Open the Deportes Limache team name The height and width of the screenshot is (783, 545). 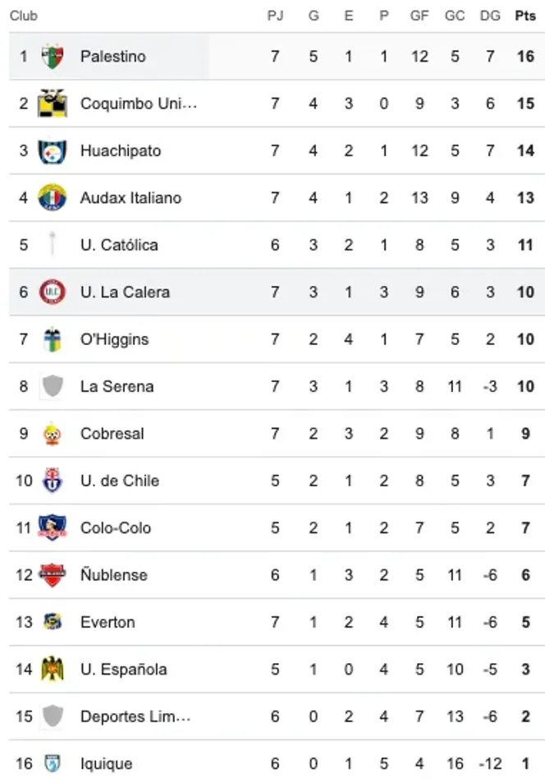pos(135,716)
